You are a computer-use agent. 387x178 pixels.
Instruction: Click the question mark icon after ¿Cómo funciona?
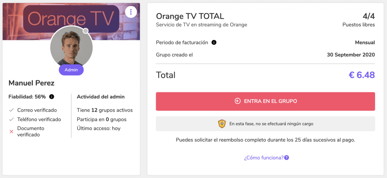click(x=286, y=158)
